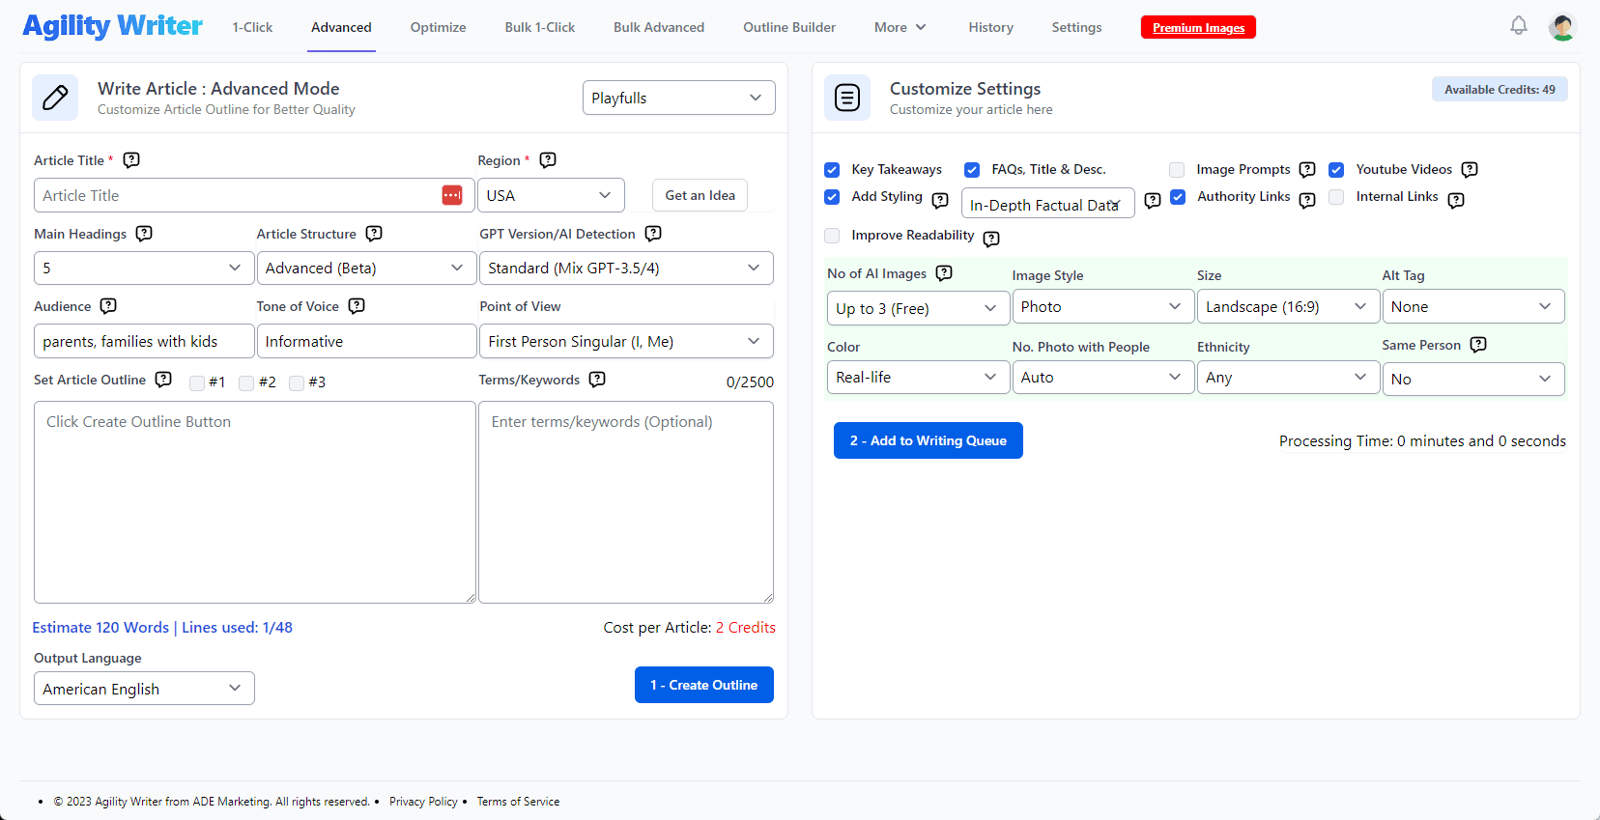Switch to Bulk Advanced tab

tap(659, 27)
